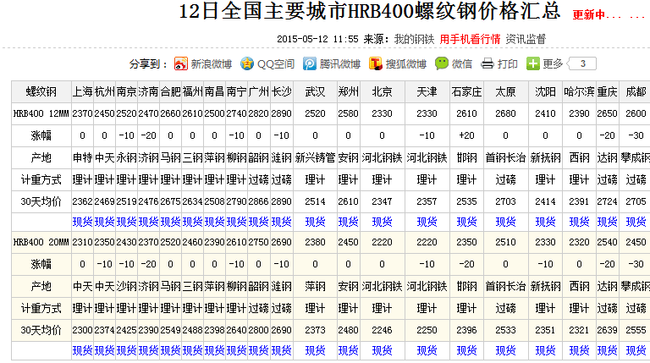The width and height of the screenshot is (650, 363).
Task: Click the share count bubble showing 3
Action: point(582,63)
